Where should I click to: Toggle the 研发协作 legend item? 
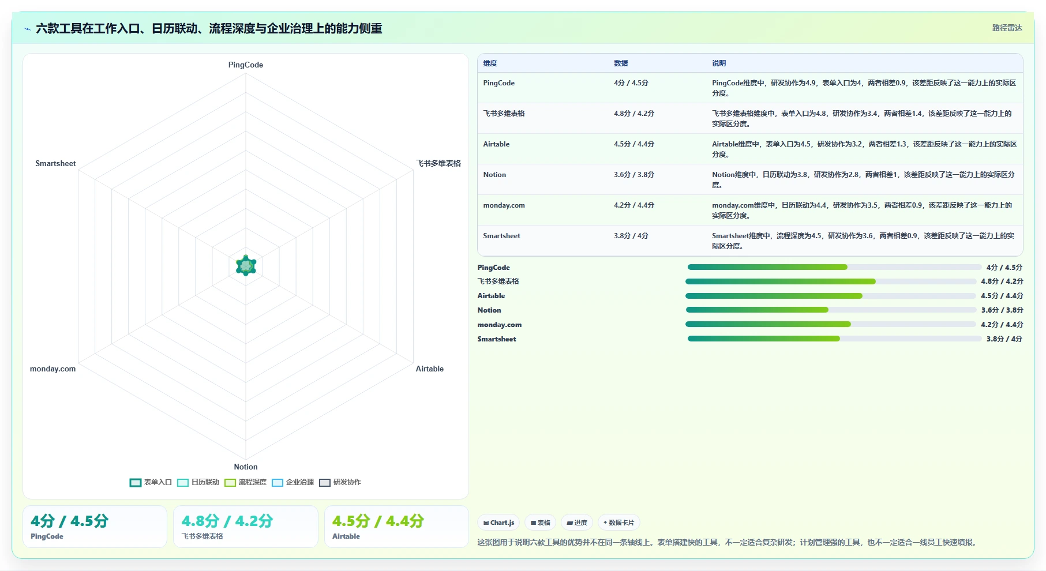coord(340,483)
